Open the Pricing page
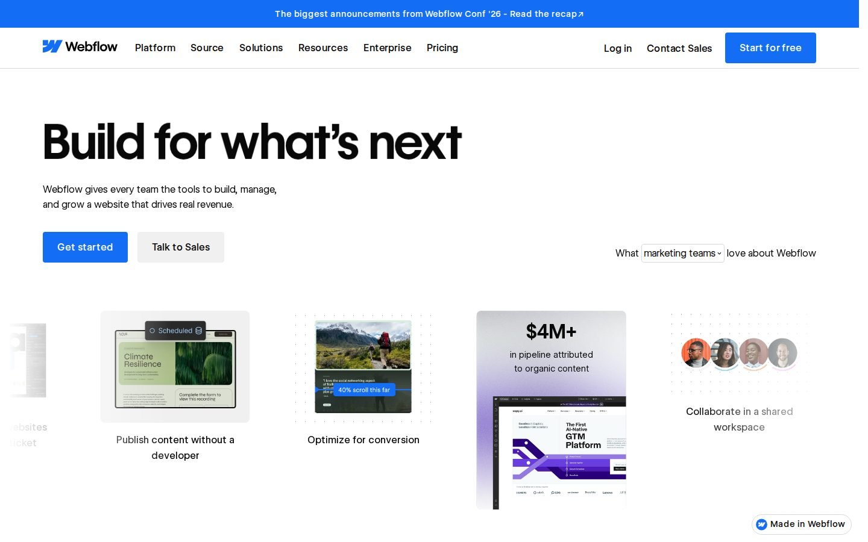 [442, 48]
